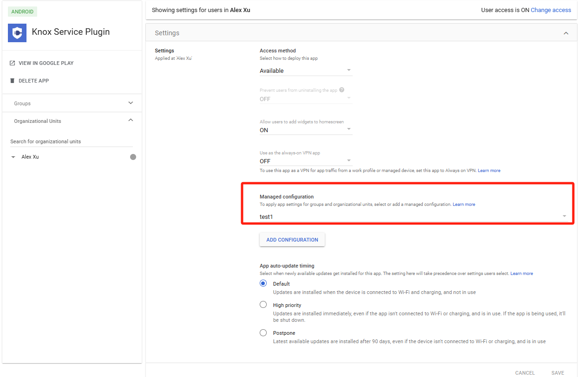Click Learn more link for App auto-update timing
Viewport: 584px width, 377px height.
point(522,274)
